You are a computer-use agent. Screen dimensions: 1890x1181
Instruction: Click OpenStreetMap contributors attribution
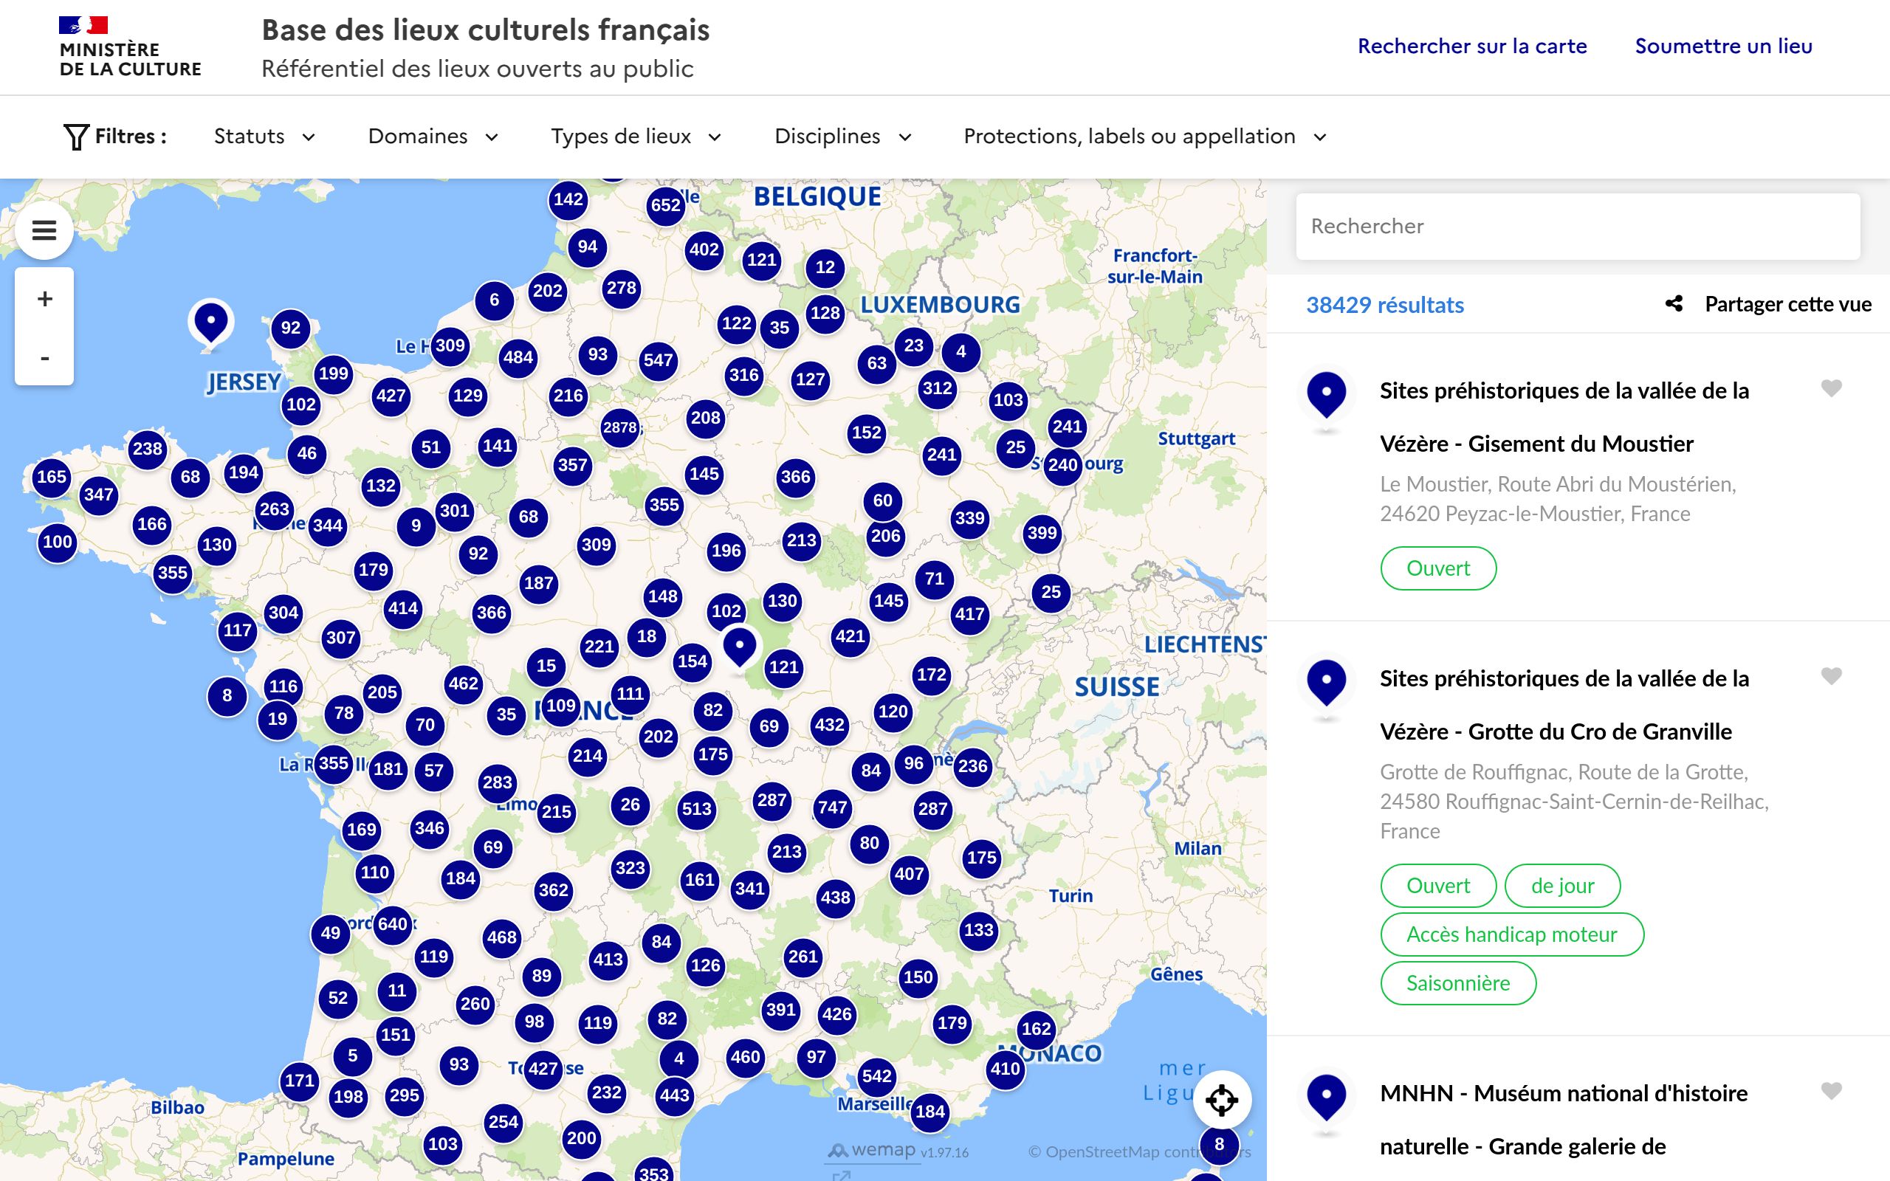coord(1139,1151)
